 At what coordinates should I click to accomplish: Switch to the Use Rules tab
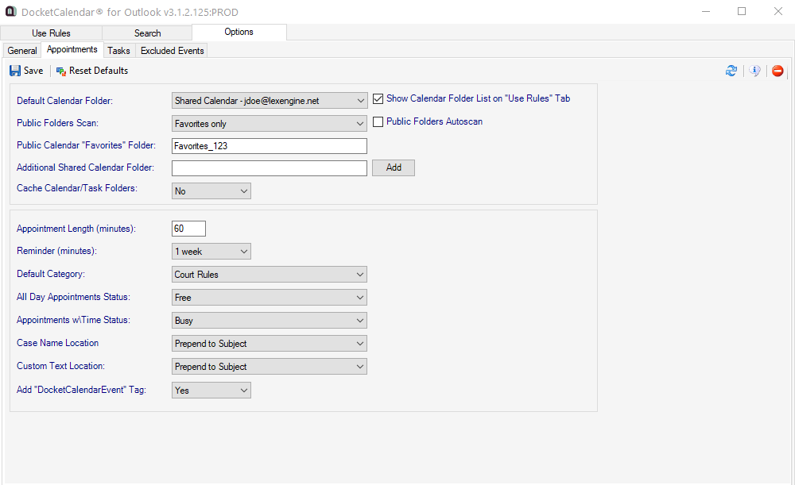click(51, 33)
